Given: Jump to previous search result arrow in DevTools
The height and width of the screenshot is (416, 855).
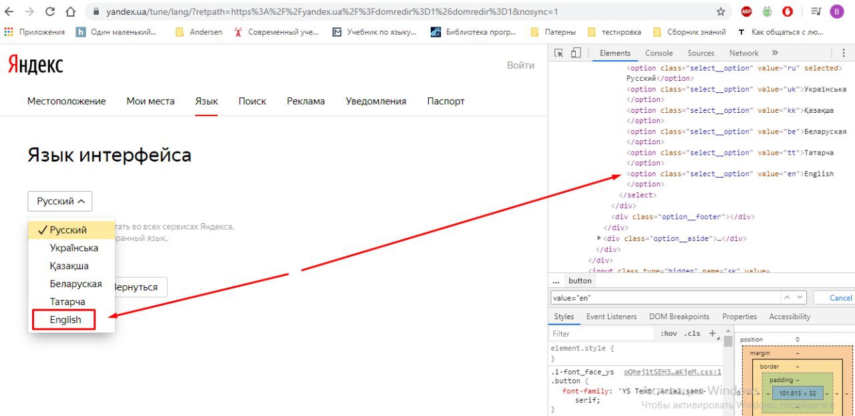Looking at the screenshot, I should [786, 297].
